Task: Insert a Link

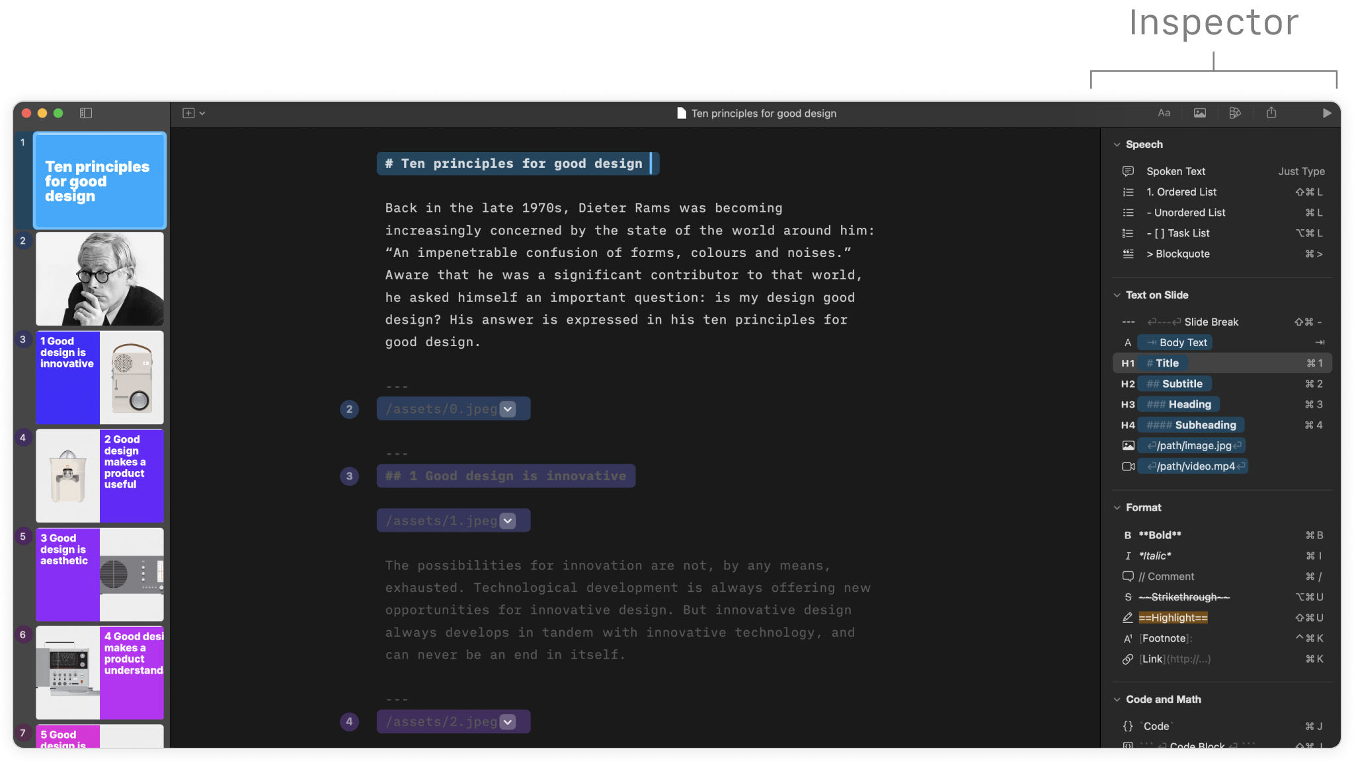Action: [x=1222, y=659]
